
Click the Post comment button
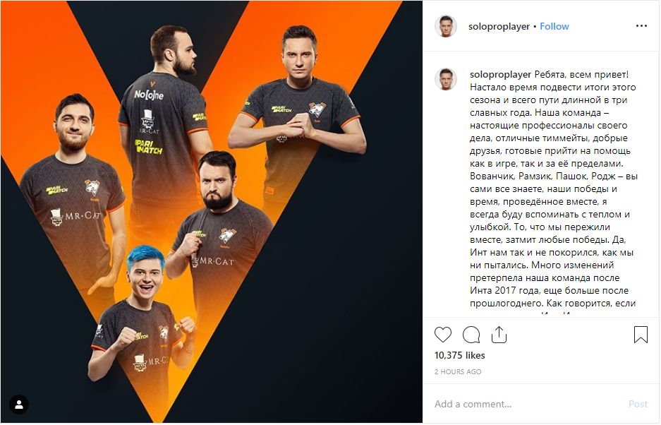click(638, 404)
